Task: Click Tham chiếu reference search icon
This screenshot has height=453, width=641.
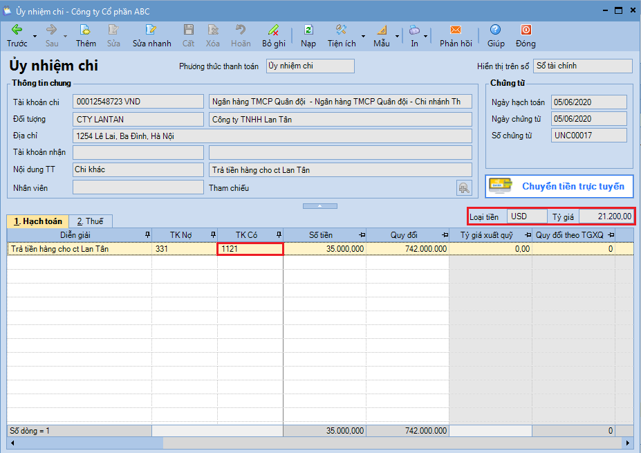Action: pos(464,188)
